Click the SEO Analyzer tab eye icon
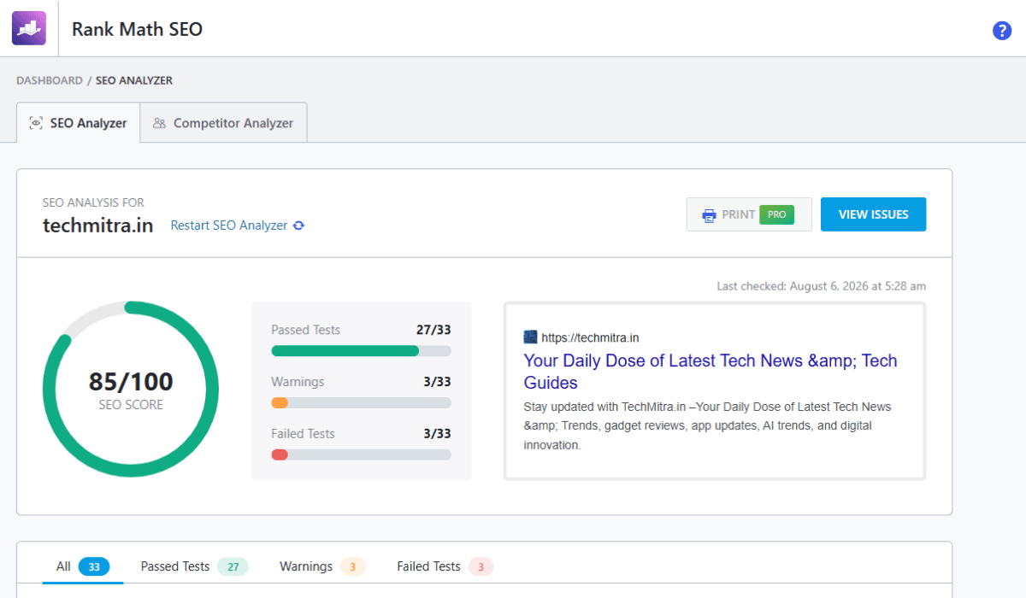 [36, 123]
